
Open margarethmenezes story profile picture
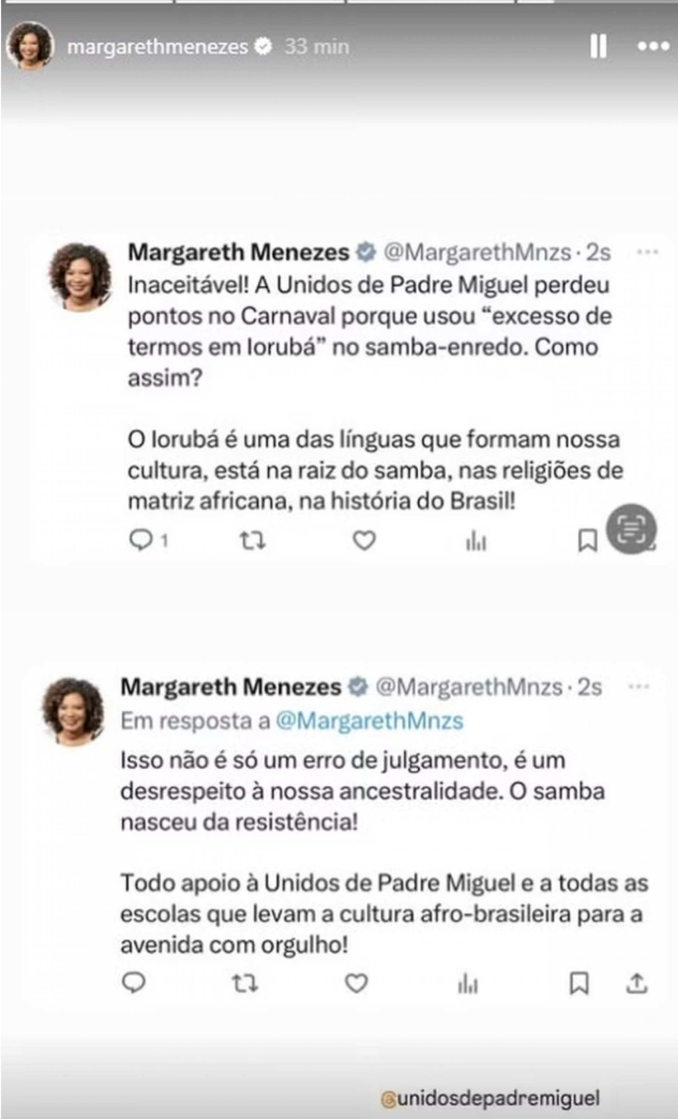(x=30, y=46)
